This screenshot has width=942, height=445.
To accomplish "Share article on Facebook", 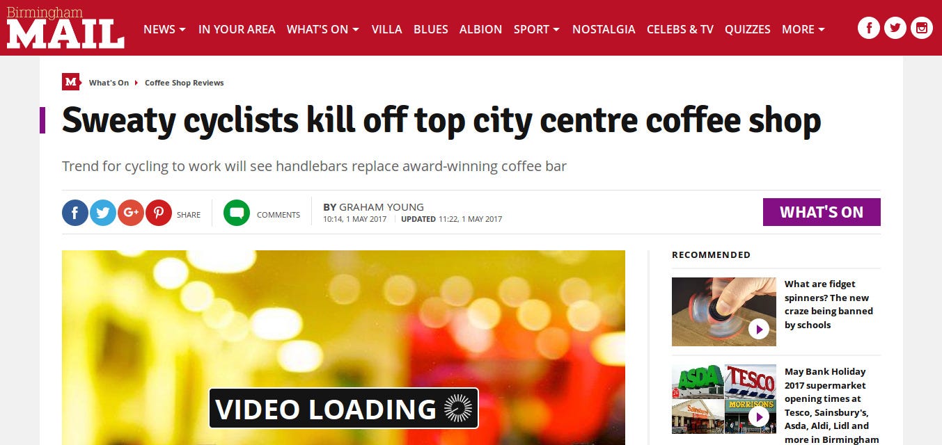I will pos(75,213).
